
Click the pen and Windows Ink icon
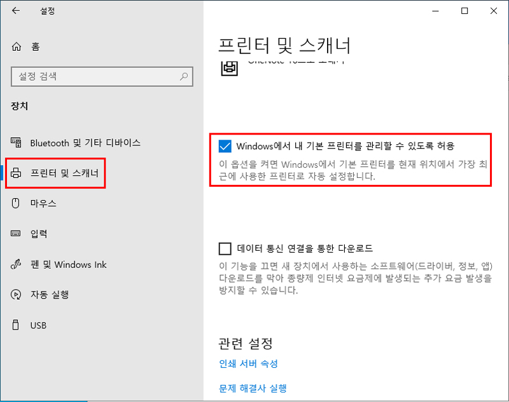coord(15,264)
